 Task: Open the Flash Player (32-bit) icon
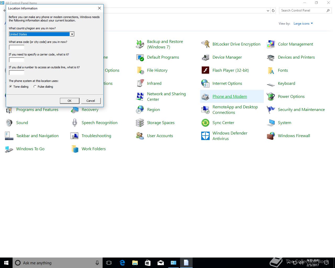tap(205, 70)
